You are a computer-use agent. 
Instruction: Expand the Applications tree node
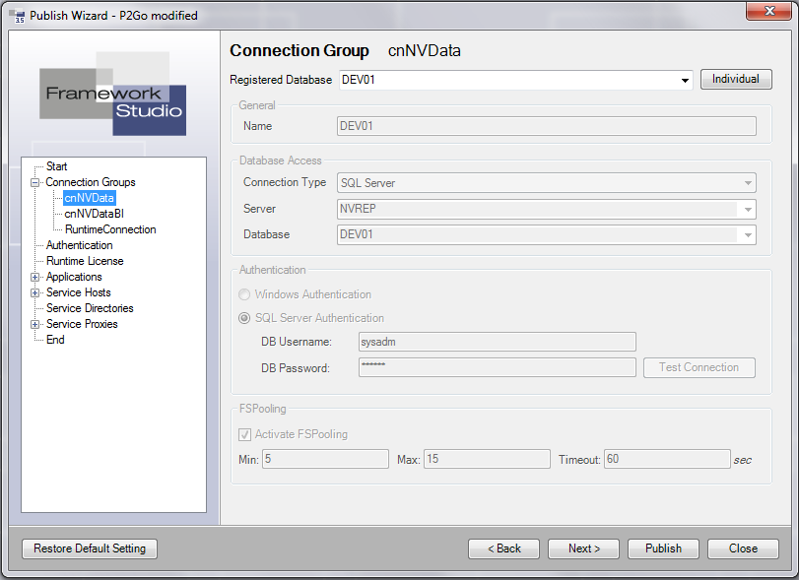(x=35, y=277)
